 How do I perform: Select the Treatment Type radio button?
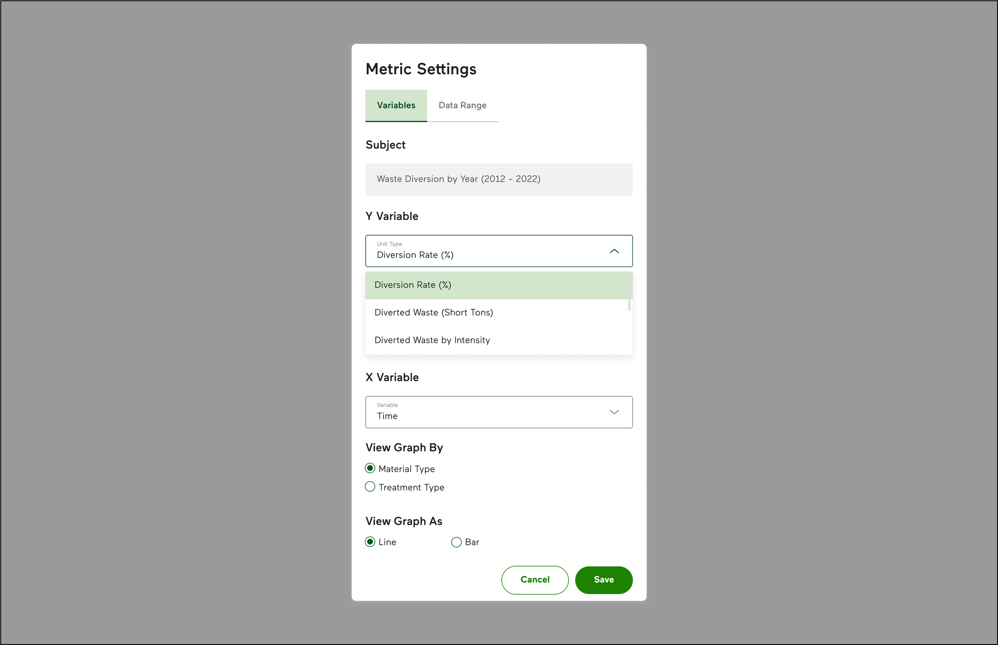pyautogui.click(x=370, y=487)
